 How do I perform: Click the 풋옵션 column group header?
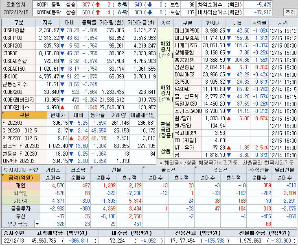point(220,170)
